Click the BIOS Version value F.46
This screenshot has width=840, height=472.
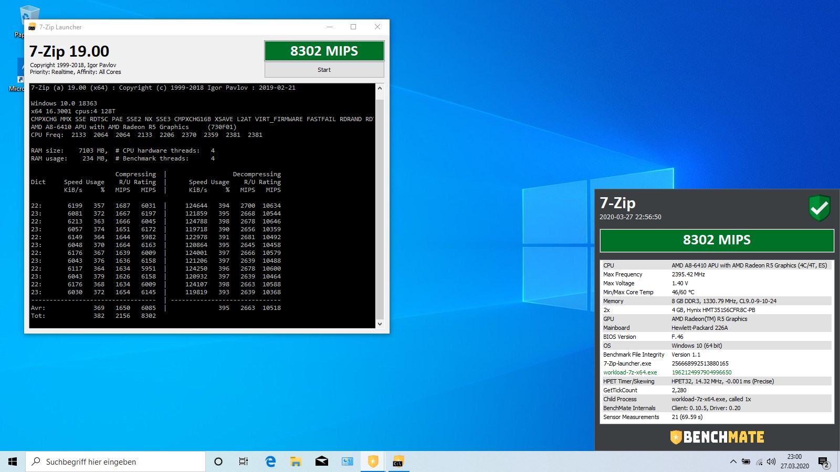677,337
